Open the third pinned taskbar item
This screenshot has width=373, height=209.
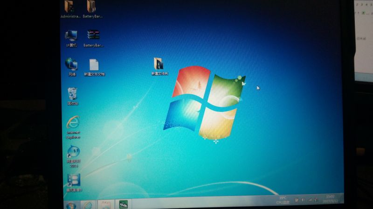point(106,204)
